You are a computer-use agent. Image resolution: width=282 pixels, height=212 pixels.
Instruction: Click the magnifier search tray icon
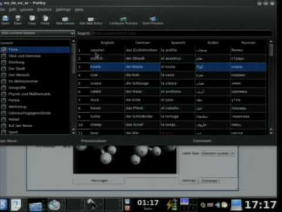tap(203, 205)
